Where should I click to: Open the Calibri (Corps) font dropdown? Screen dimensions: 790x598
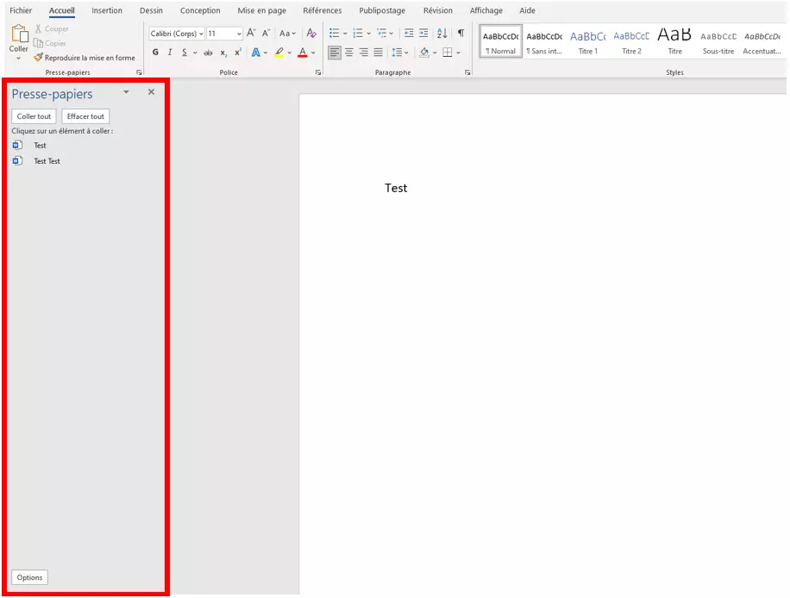point(201,34)
